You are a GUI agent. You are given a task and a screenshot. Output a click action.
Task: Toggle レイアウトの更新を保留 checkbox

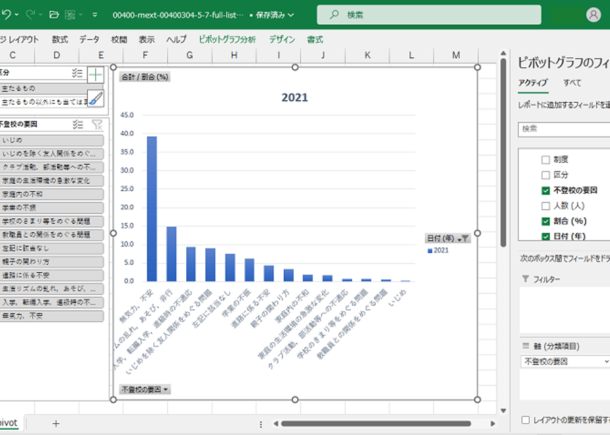coord(525,420)
